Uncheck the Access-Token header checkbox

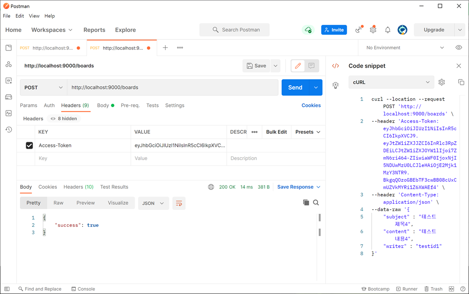tap(29, 145)
